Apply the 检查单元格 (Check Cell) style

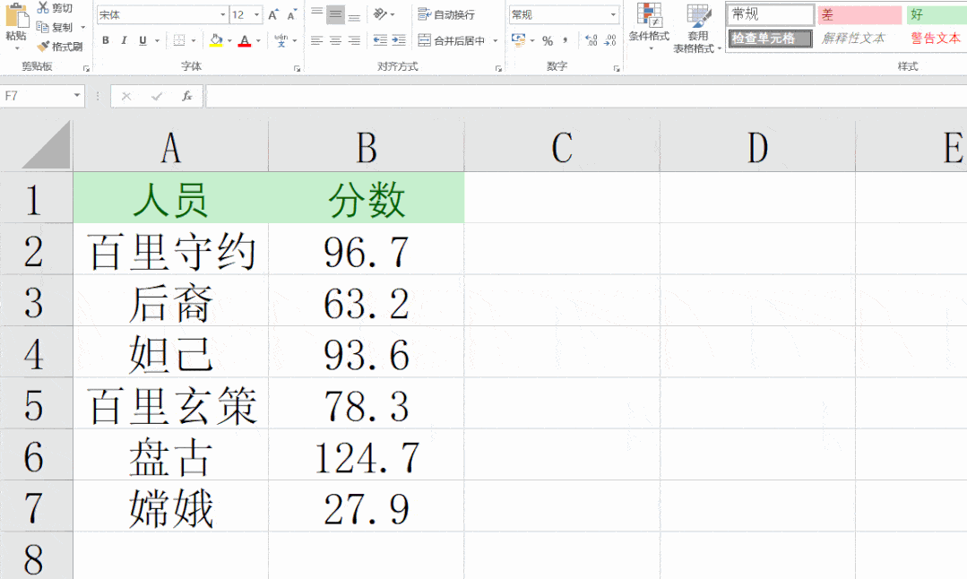click(770, 39)
